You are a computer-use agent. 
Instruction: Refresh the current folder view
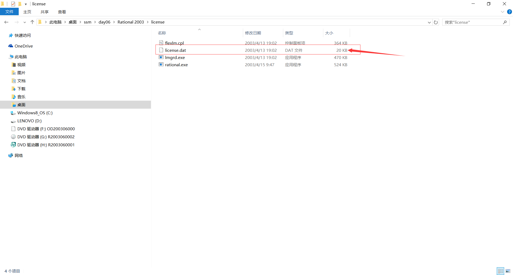[x=436, y=22]
